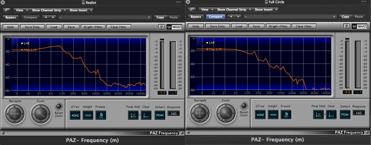
Task: Click next preset arrow in Full Circle window
Action: coord(238,17)
